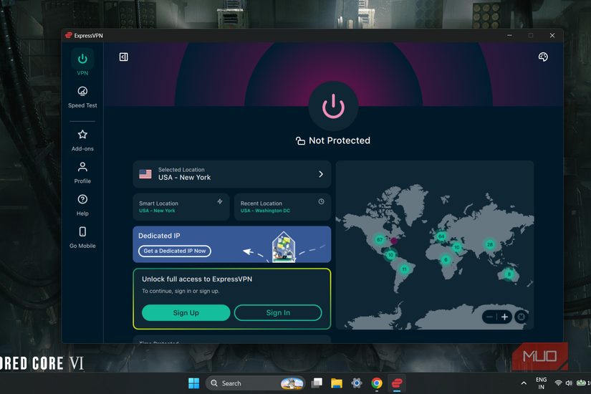The image size is (591, 394).
Task: Select the 10 cluster over Central America
Action: [x=390, y=255]
